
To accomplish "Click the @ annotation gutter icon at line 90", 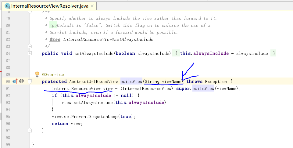I will click(21, 81).
